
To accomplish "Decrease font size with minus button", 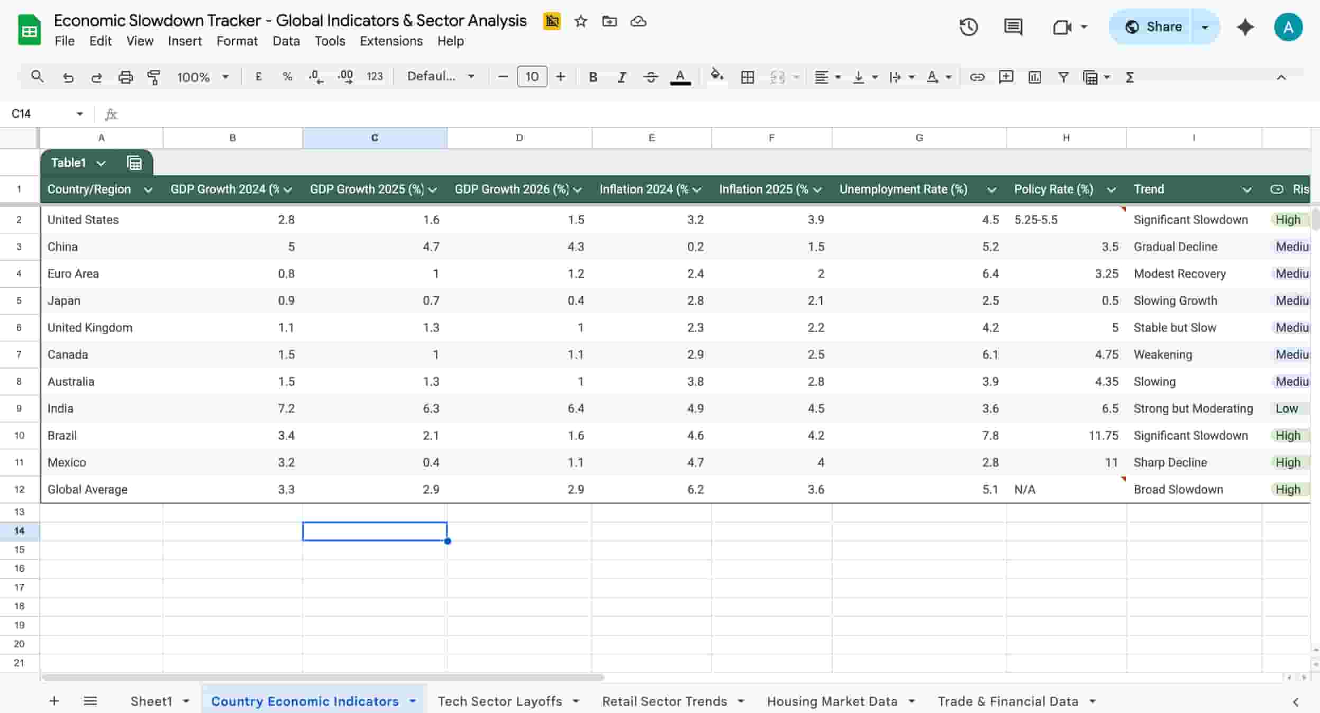I will [x=503, y=77].
